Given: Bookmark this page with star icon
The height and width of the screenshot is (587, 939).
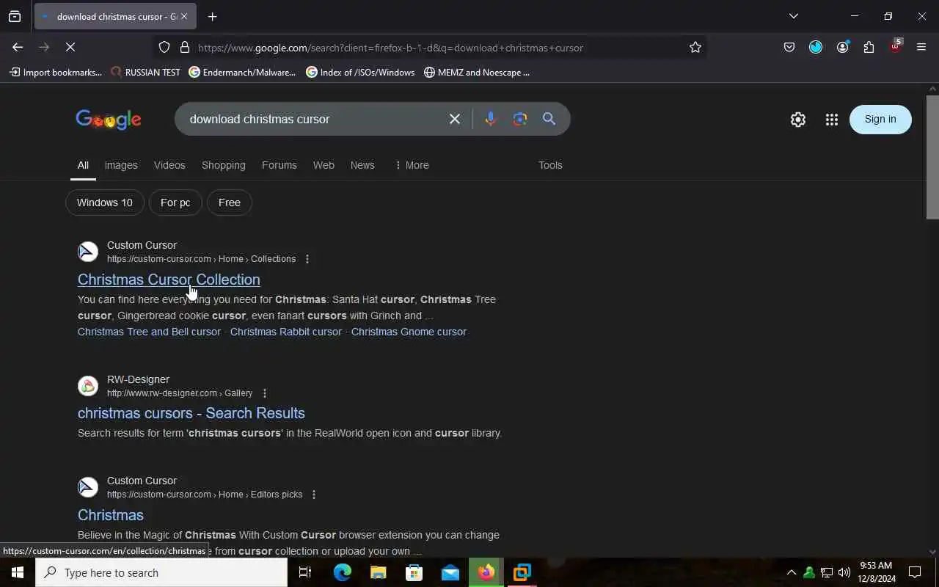Looking at the screenshot, I should point(695,47).
